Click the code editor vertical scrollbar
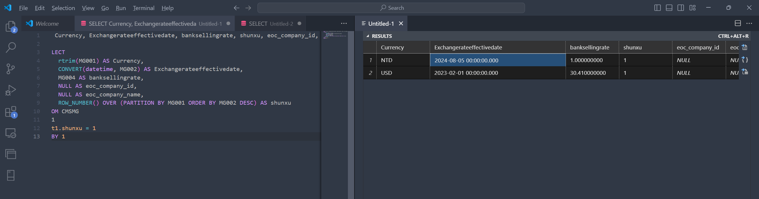 coord(351,115)
